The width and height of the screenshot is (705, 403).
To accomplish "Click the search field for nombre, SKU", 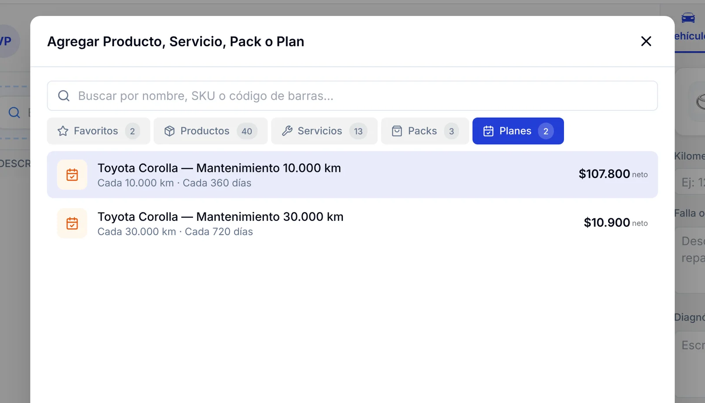I will click(x=352, y=96).
